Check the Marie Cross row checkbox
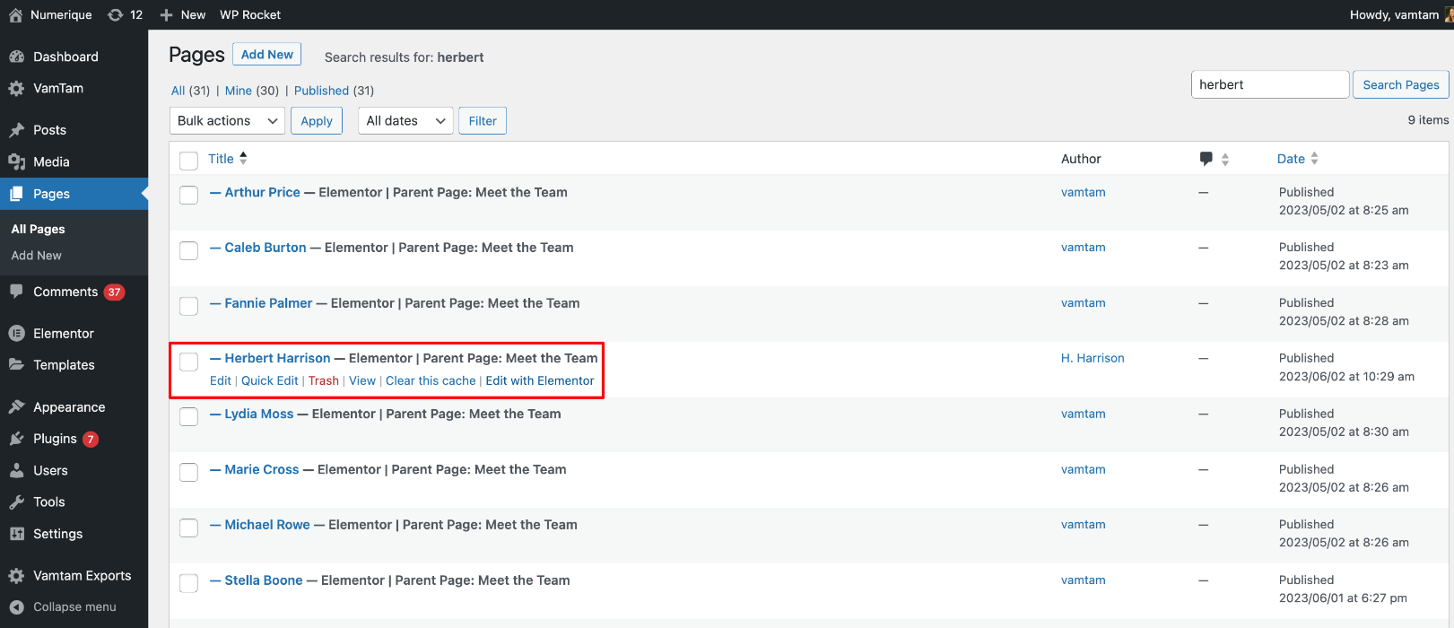The height and width of the screenshot is (628, 1454). [188, 472]
